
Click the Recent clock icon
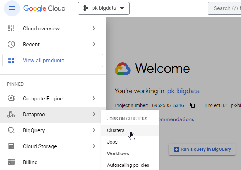[x=11, y=45]
